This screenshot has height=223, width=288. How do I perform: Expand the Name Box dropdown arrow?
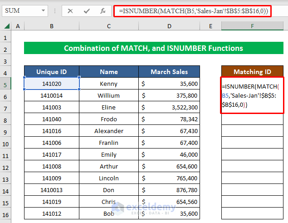click(x=42, y=11)
